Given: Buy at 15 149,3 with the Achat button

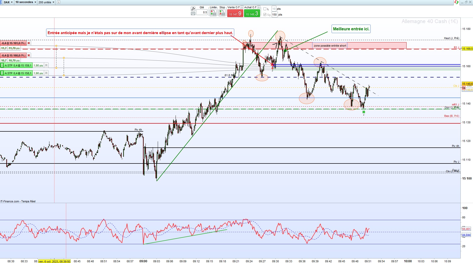Looking at the screenshot, I should (x=252, y=13).
